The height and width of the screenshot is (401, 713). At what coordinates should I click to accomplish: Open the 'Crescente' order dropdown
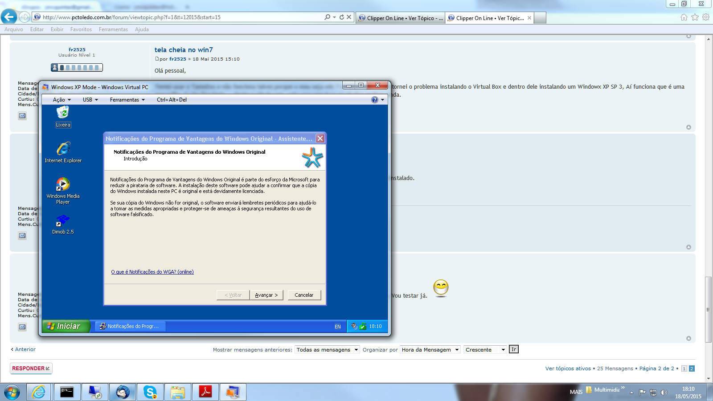[485, 350]
